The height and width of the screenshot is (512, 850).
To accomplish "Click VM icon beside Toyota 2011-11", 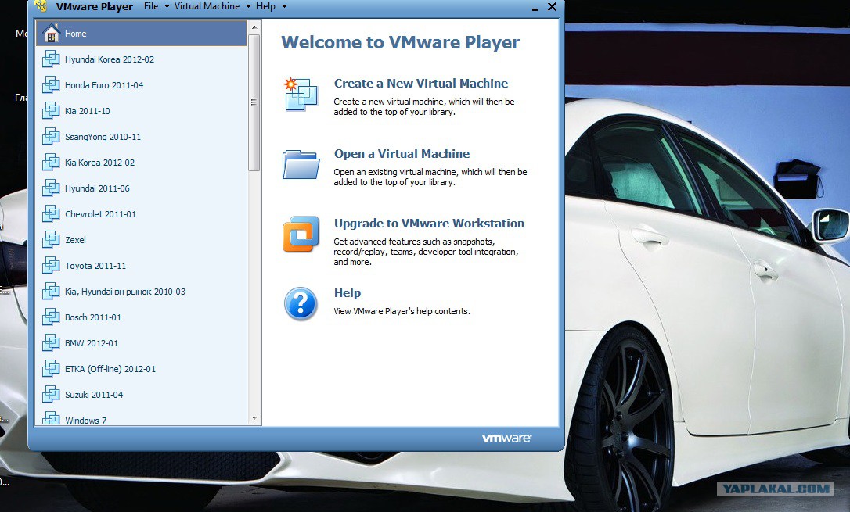I will tap(51, 265).
